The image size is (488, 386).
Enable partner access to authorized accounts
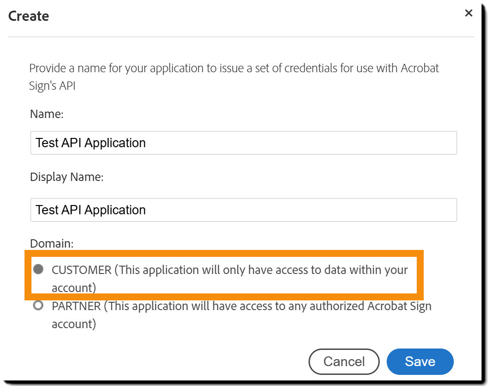click(38, 305)
